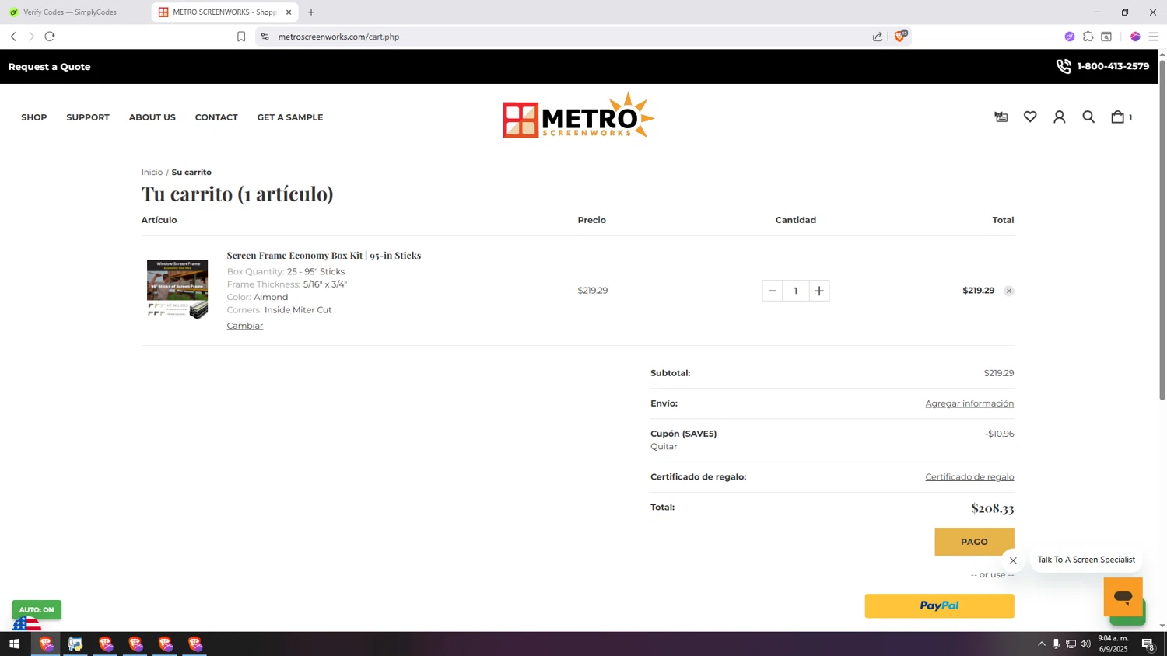Dismiss the Talk To A Screen Specialist bubble

point(1013,560)
